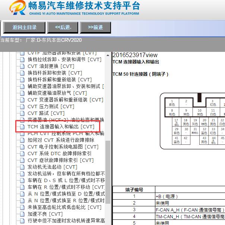Open 辅助变速箱油泵放气 [CVT]
Screen dimensions: 225x225
[57, 93]
